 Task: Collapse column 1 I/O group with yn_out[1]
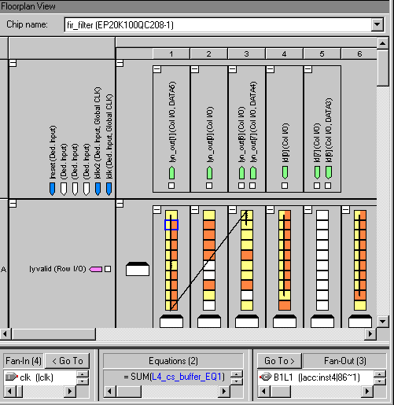click(x=157, y=69)
